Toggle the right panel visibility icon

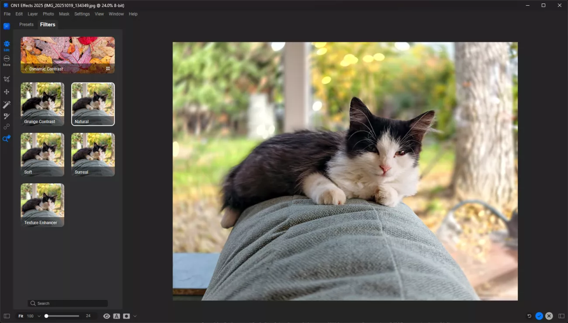point(561,316)
